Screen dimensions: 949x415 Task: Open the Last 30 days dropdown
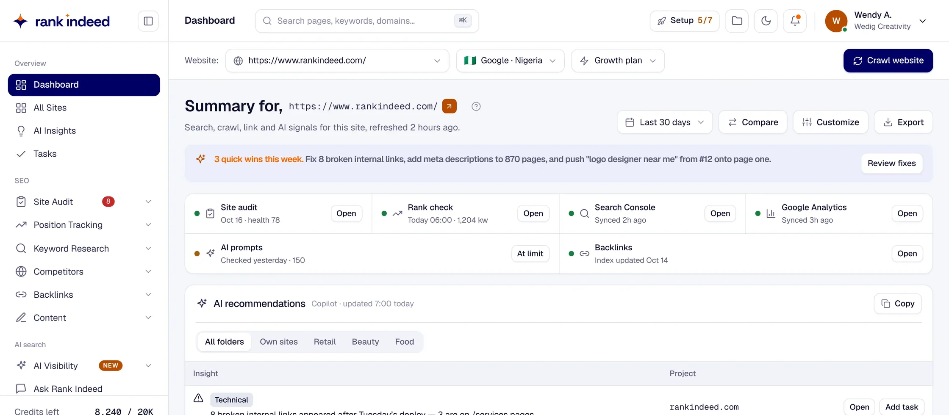click(x=665, y=122)
